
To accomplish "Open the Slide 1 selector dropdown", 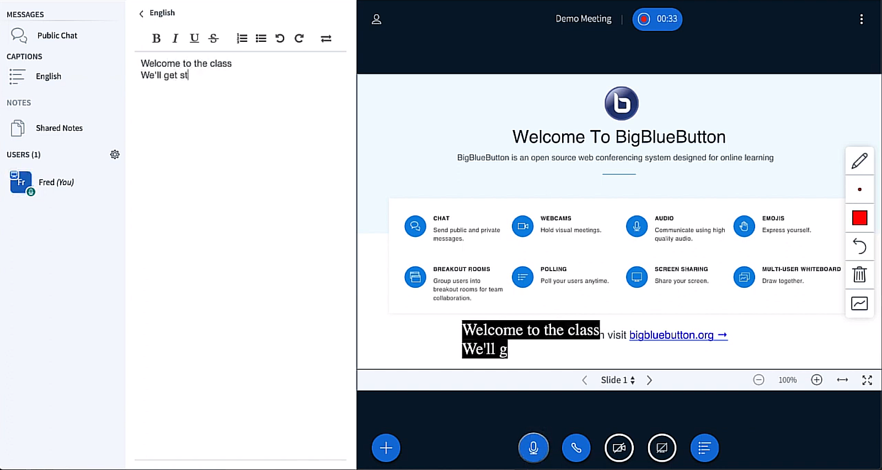I will pyautogui.click(x=618, y=380).
